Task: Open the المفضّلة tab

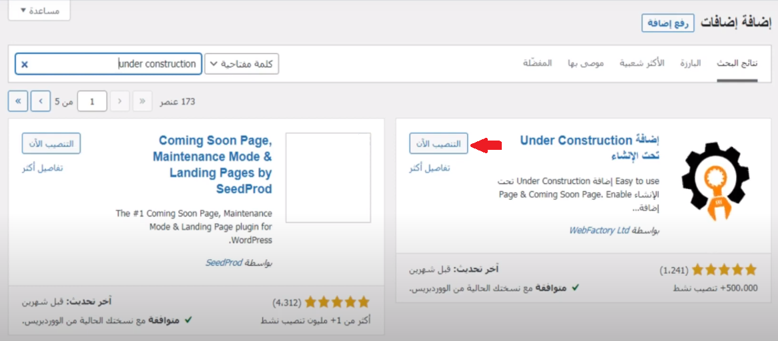Action: [x=537, y=63]
